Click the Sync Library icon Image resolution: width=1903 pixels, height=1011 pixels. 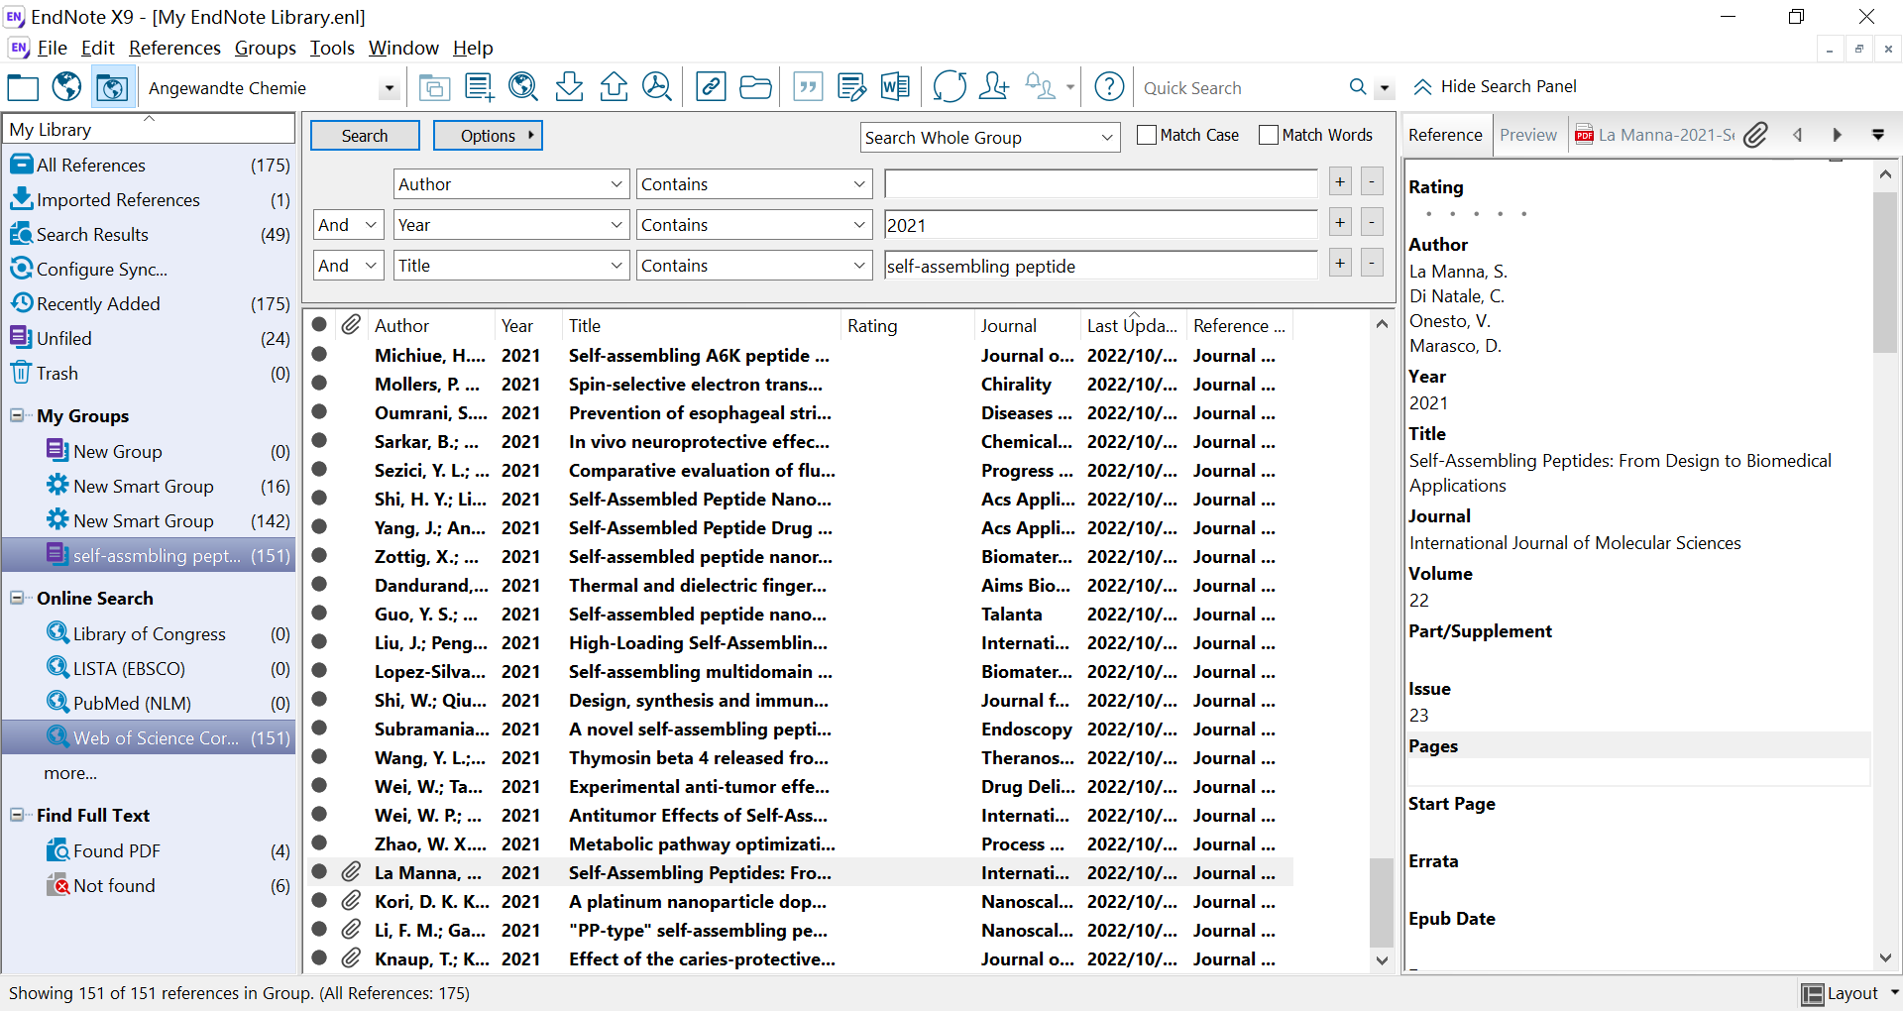click(x=950, y=87)
